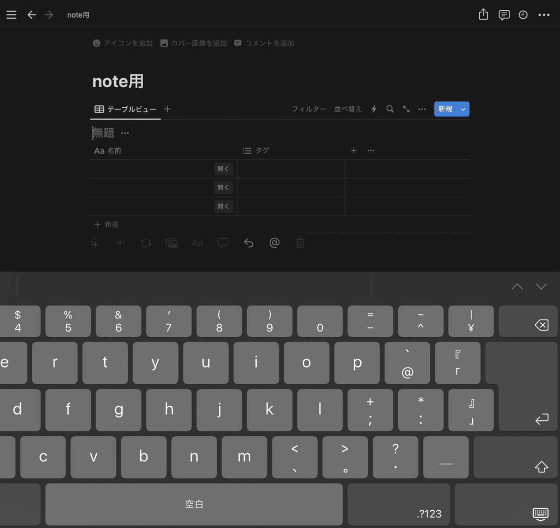The width and height of the screenshot is (560, 528).
Task: Click カバー画像を追加 to add cover
Action: [193, 43]
